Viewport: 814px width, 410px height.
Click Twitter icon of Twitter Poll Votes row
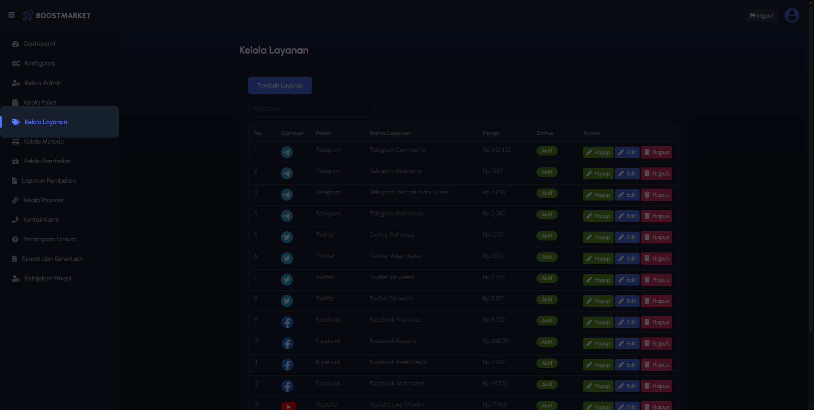(287, 237)
